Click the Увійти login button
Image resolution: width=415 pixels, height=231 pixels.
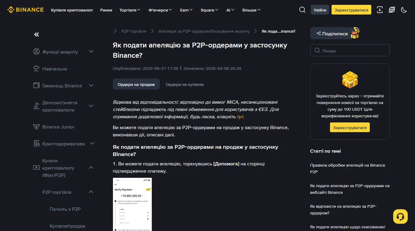point(320,10)
